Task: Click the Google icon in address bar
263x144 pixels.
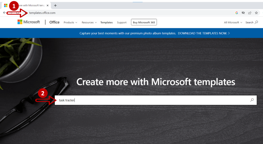Action: tap(237, 13)
